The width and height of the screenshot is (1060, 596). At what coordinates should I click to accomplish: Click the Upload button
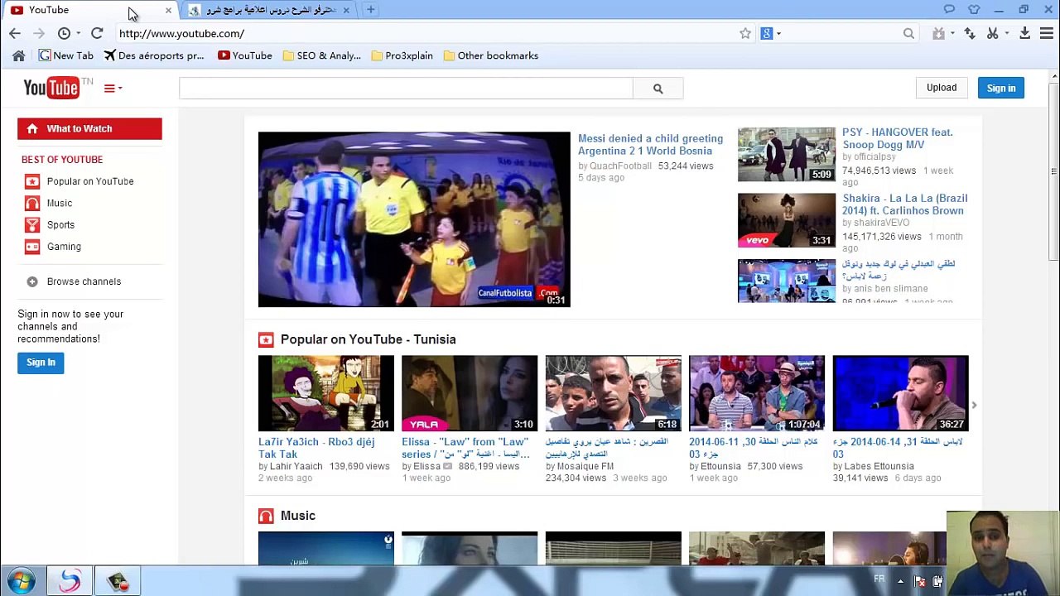pyautogui.click(x=942, y=88)
